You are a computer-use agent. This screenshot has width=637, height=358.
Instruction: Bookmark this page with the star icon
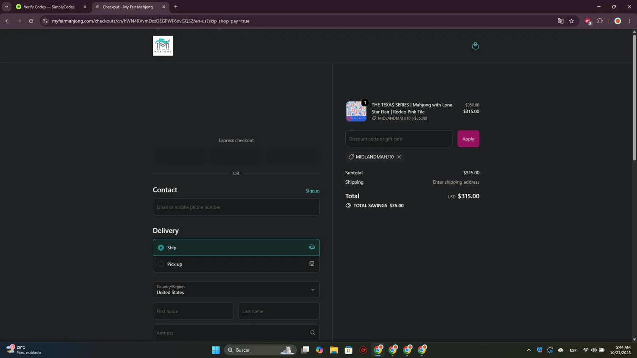(x=571, y=21)
